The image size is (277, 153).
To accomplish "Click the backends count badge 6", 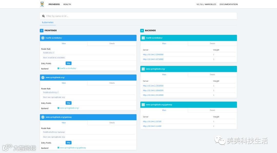I will (x=142, y=30).
